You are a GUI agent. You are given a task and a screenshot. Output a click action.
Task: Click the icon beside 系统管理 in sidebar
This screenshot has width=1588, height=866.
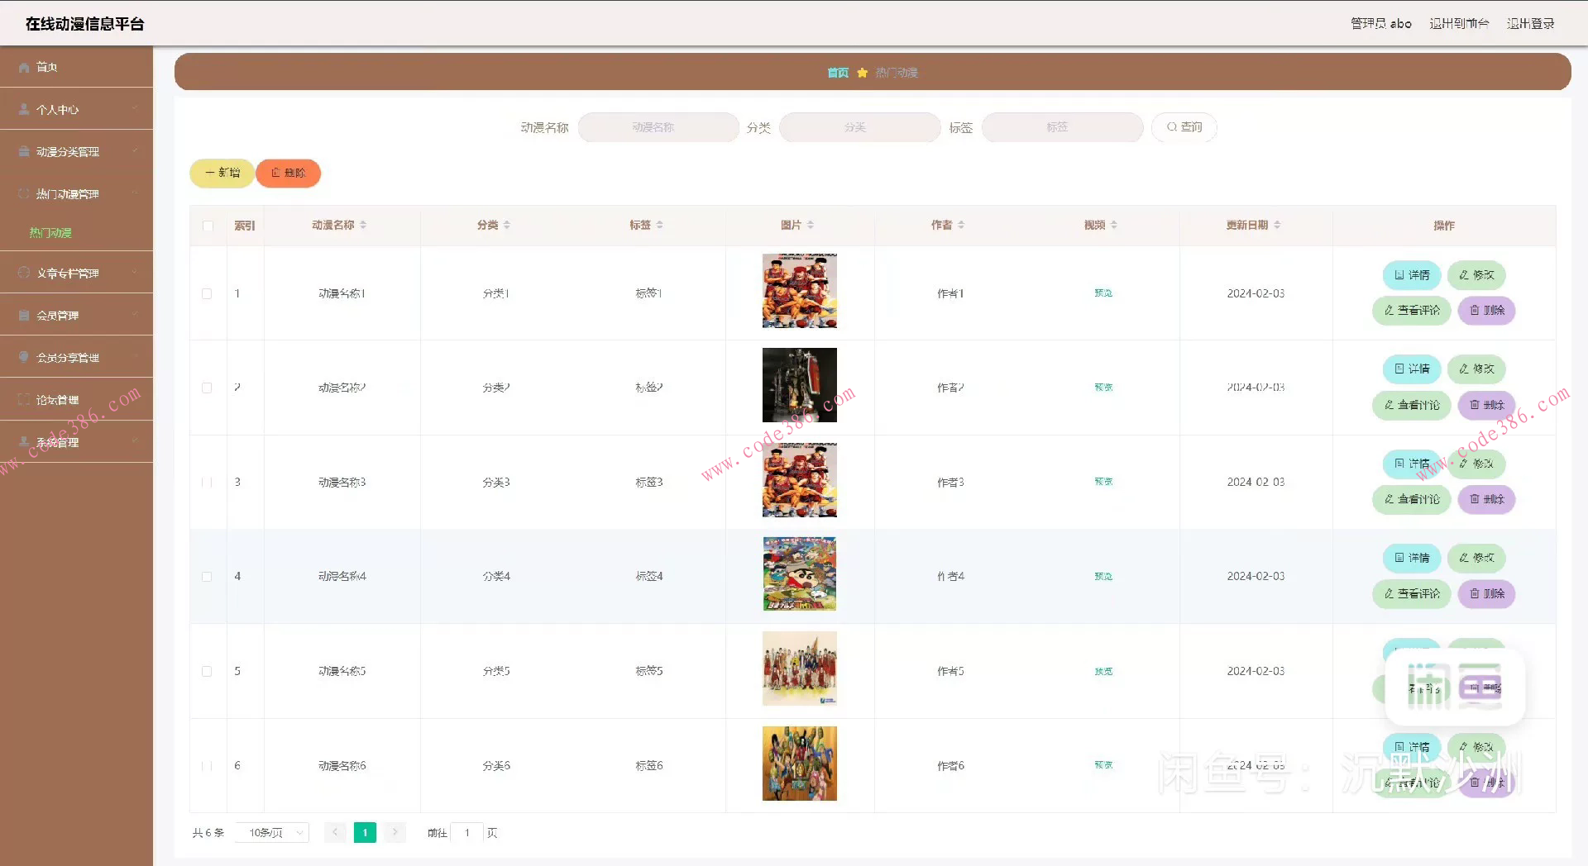pyautogui.click(x=24, y=442)
